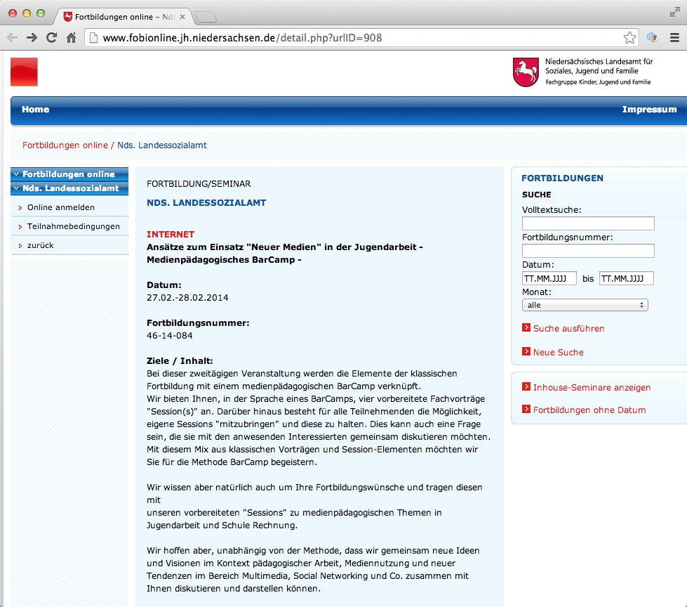This screenshot has width=687, height=607.
Task: Reload the page with refresh icon
Action: pyautogui.click(x=51, y=38)
